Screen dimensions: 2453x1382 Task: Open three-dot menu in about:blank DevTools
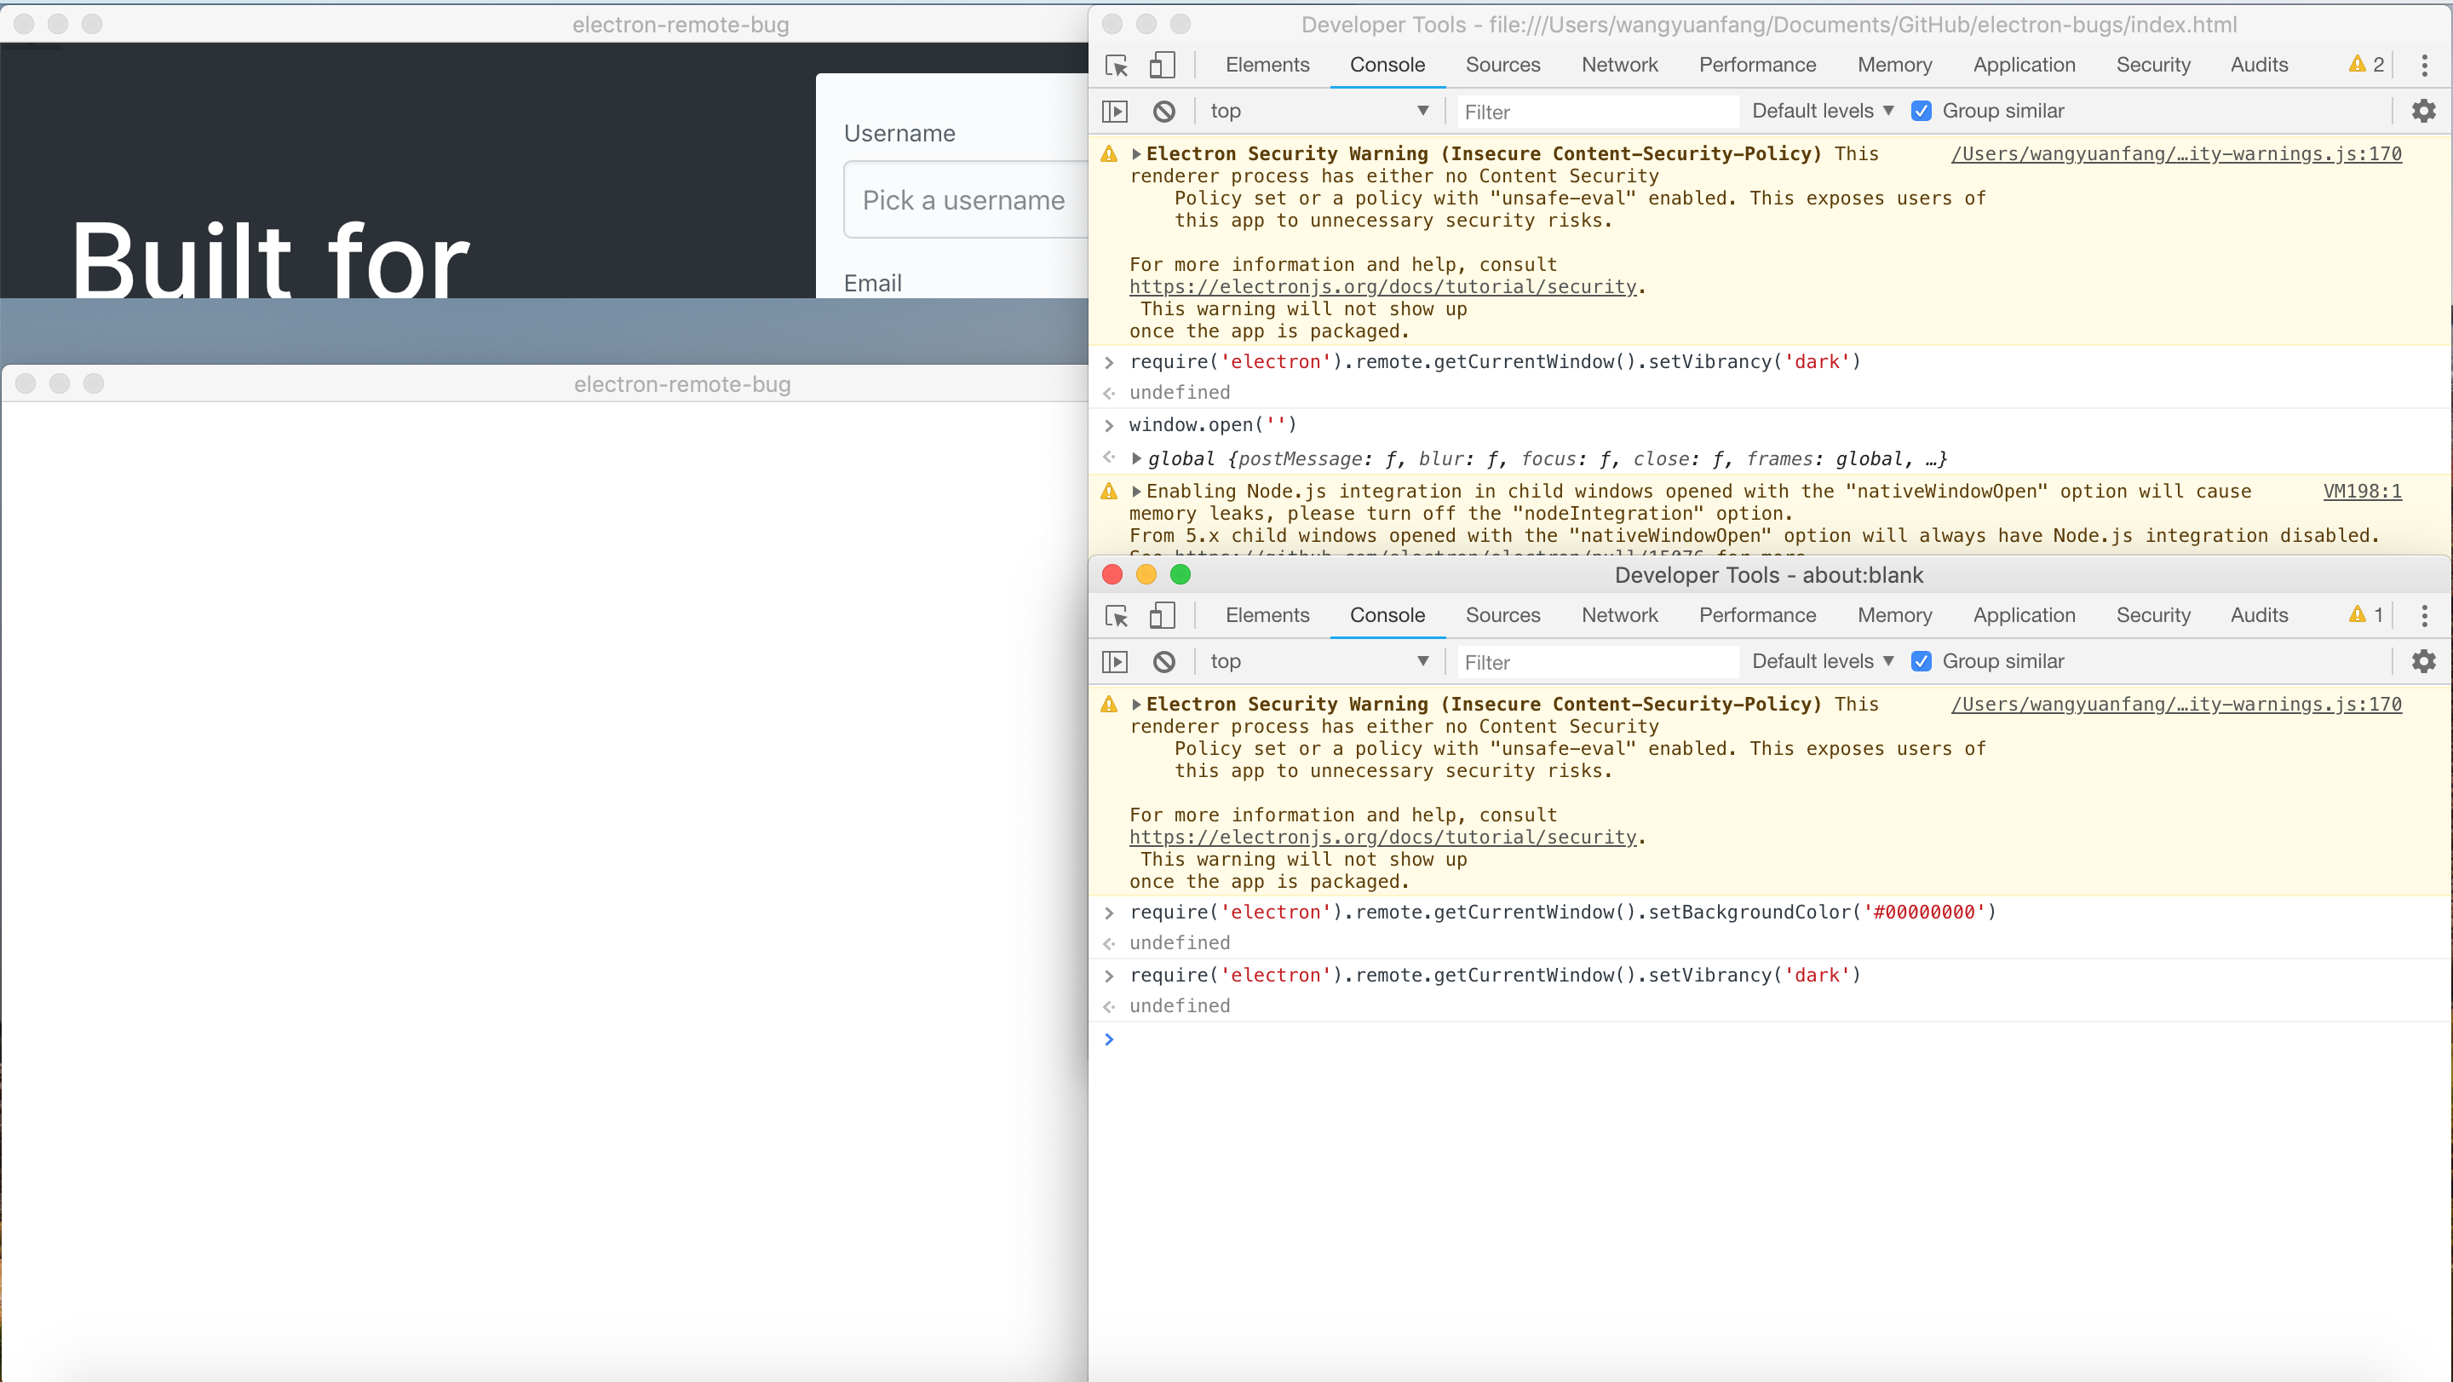(2424, 615)
